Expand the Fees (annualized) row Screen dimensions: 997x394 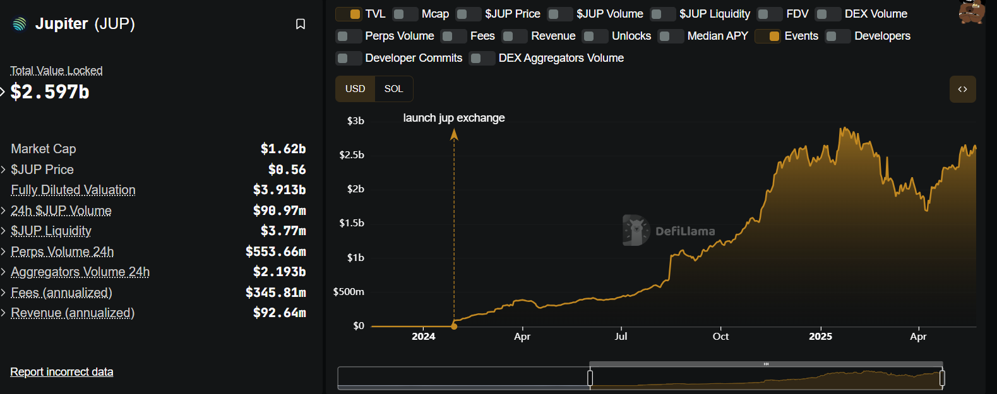(3, 293)
